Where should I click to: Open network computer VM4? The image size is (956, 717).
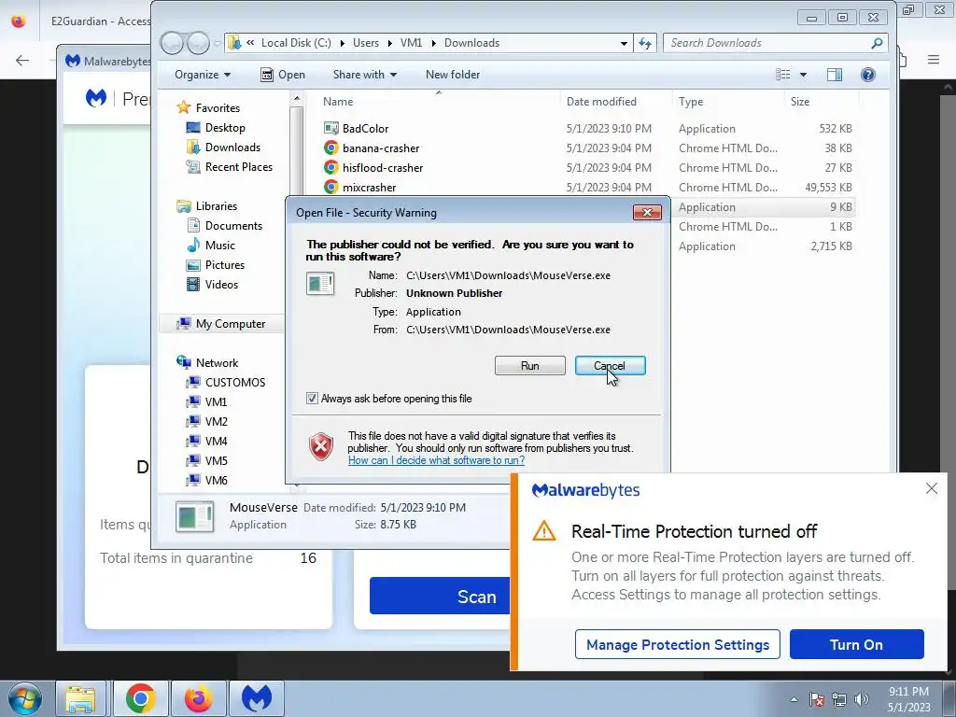[216, 441]
